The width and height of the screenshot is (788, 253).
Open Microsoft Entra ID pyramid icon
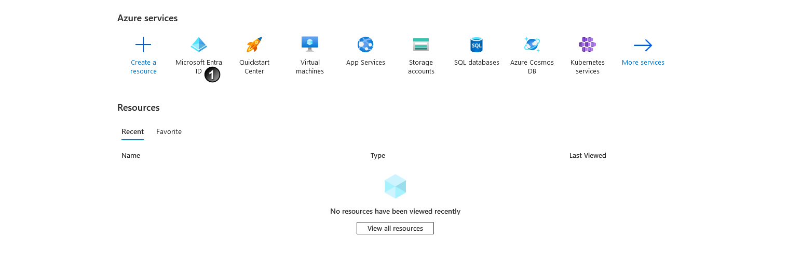pos(199,44)
